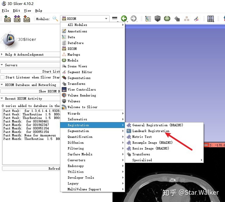Expand the Converters submenu
The width and height of the screenshot is (225, 202).
click(x=92, y=160)
